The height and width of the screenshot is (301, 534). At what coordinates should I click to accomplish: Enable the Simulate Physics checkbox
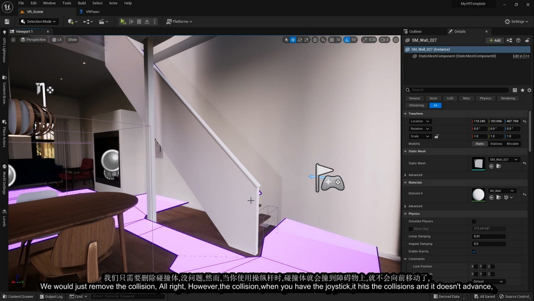tap(474, 221)
